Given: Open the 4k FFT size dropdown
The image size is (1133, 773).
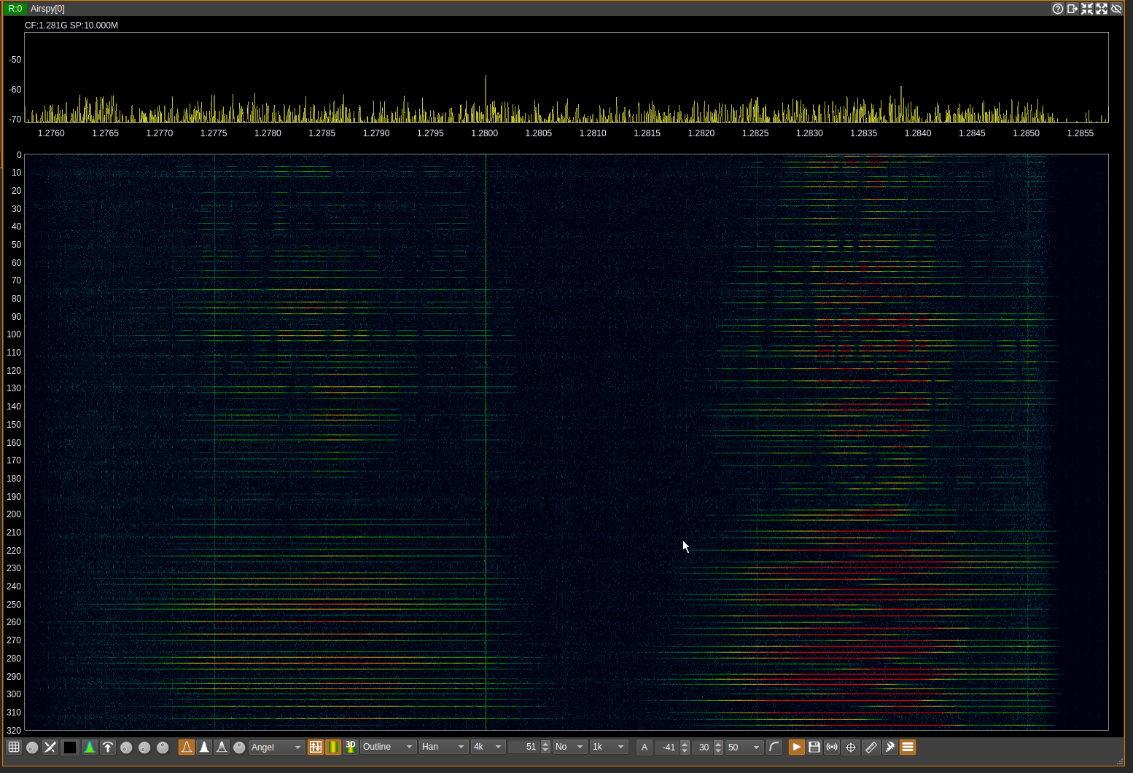Looking at the screenshot, I should [x=488, y=748].
